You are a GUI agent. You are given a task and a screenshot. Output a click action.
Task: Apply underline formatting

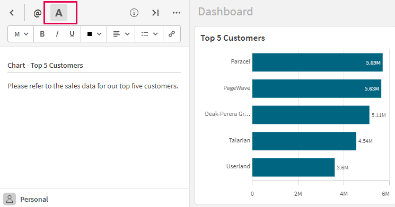(x=72, y=34)
